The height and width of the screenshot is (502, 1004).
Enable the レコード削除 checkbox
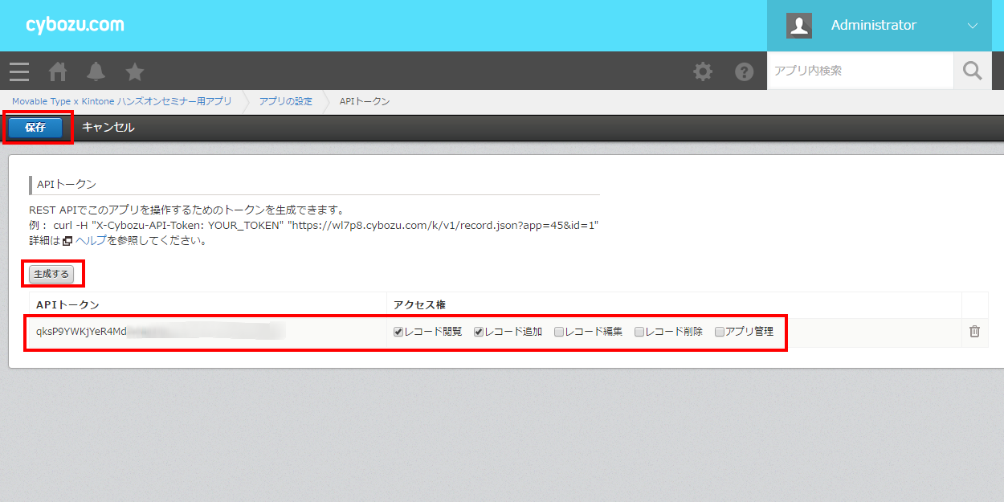639,332
